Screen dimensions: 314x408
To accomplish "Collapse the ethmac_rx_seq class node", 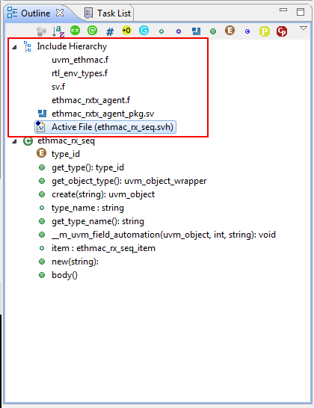I will coord(15,141).
